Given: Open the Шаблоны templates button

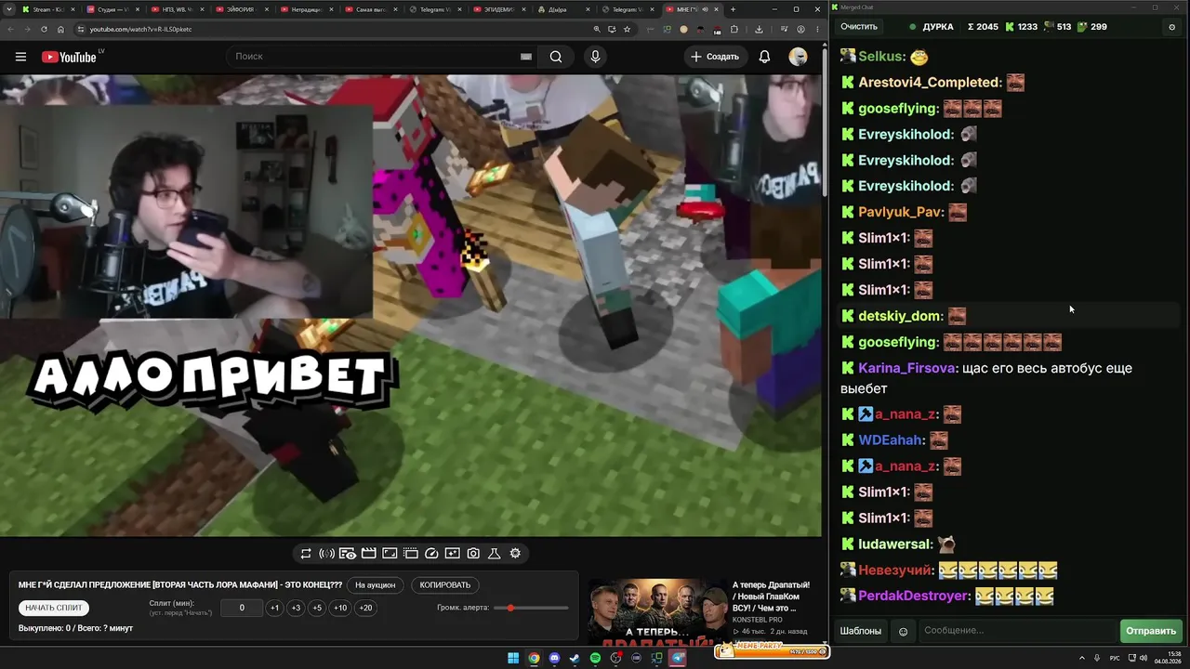Looking at the screenshot, I should pos(861,631).
